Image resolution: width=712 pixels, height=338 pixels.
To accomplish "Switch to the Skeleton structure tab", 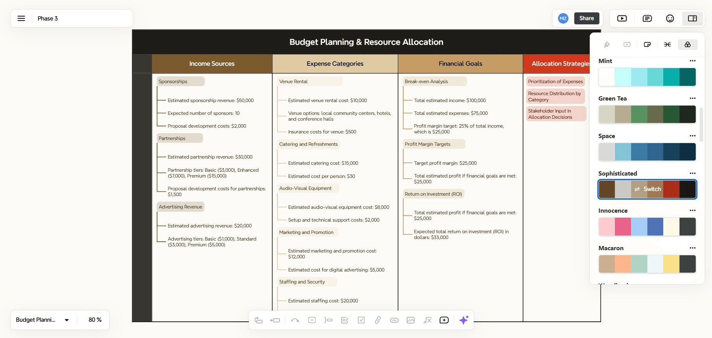I will 667,44.
